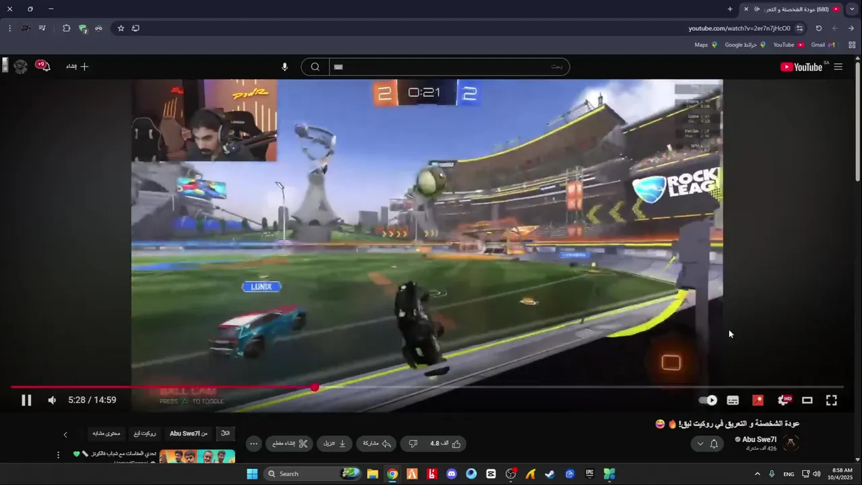Click the Abu Swe7l channel avatar
Screen dimensions: 862x485
coord(792,443)
